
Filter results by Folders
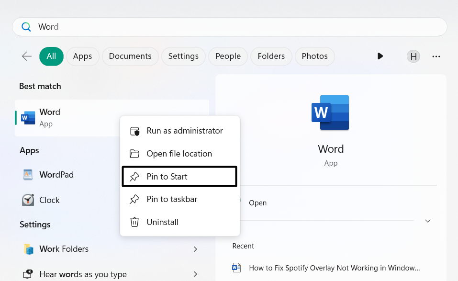pos(271,56)
